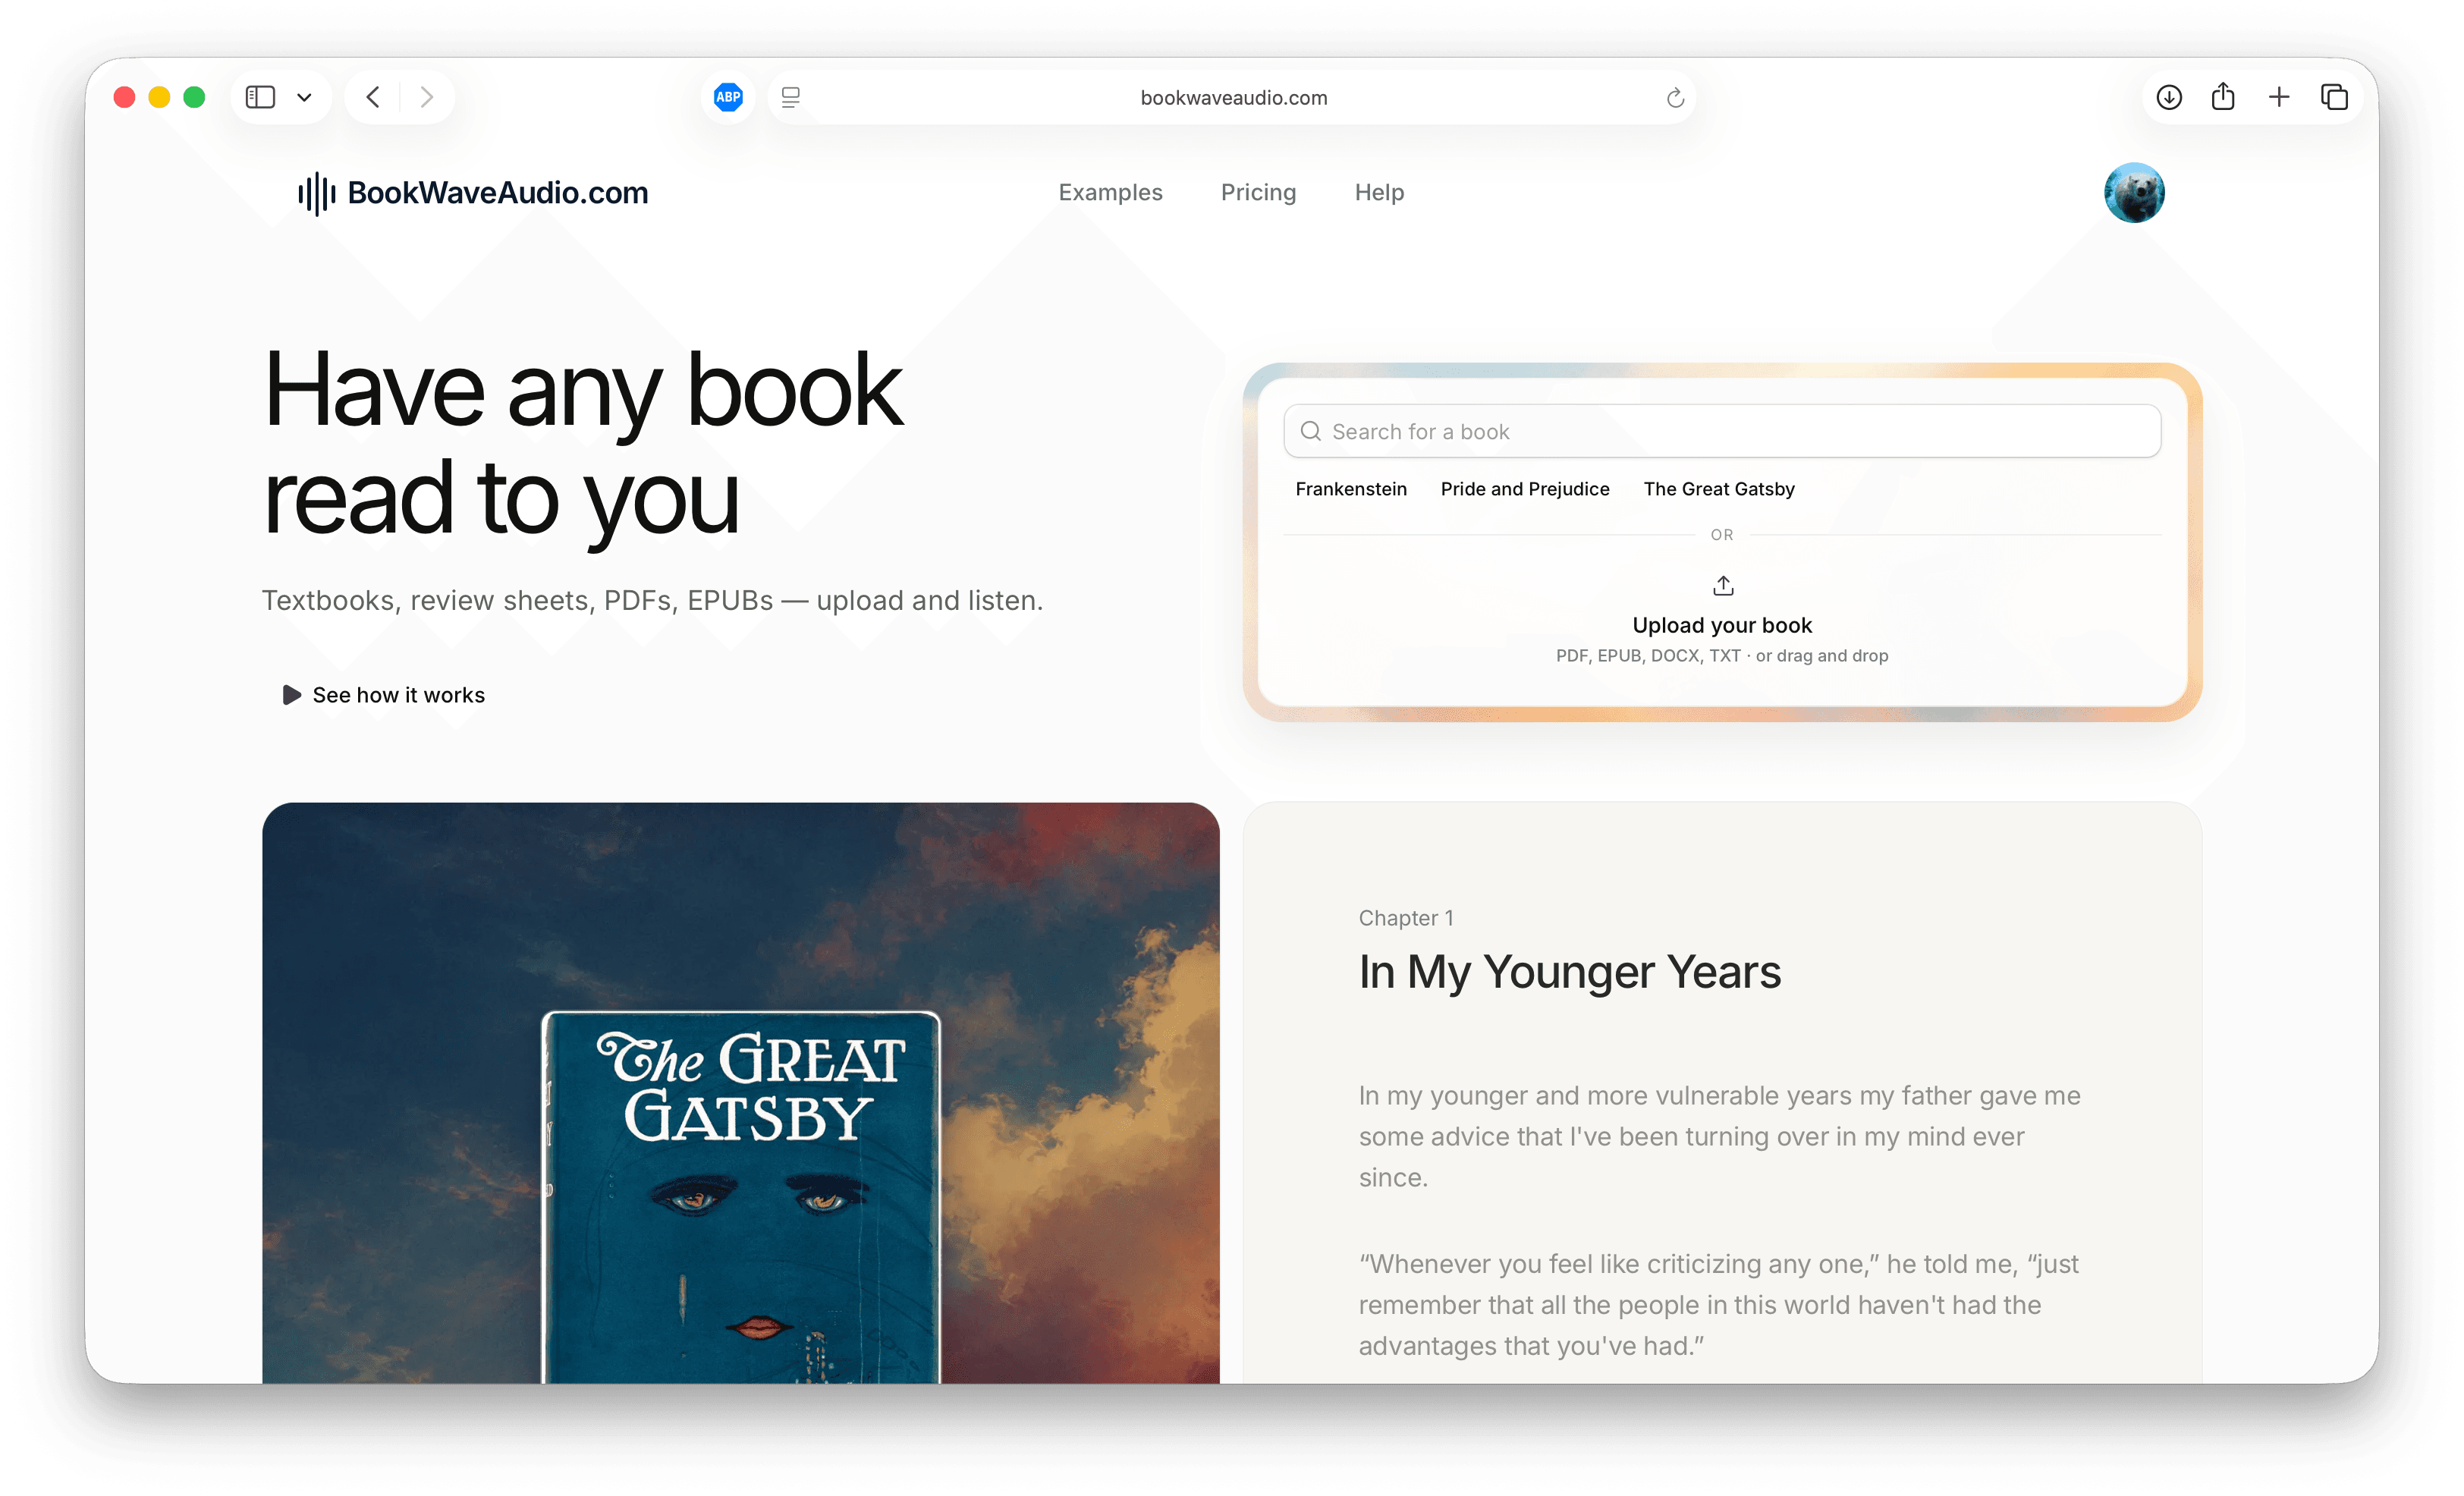Show the tab overview icon
The width and height of the screenshot is (2464, 1496).
point(2334,97)
